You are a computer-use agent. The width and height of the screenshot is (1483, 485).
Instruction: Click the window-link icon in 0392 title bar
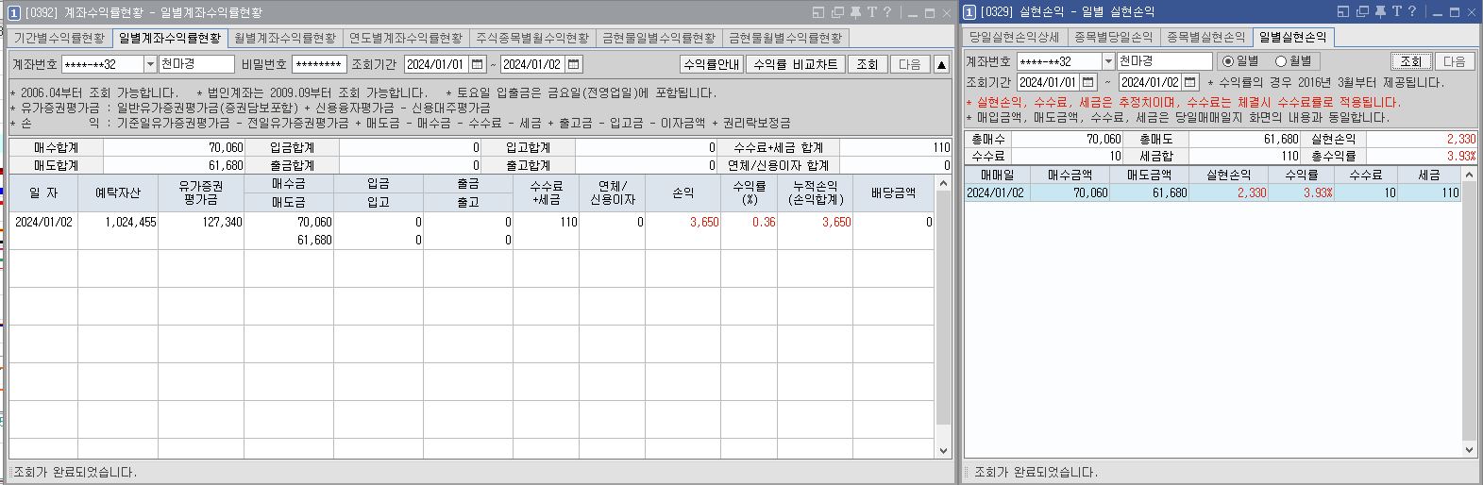point(818,12)
